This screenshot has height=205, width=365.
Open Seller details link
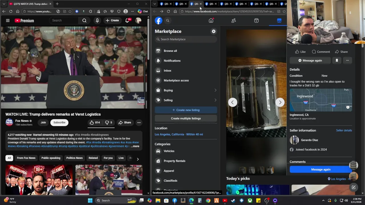point(344,130)
